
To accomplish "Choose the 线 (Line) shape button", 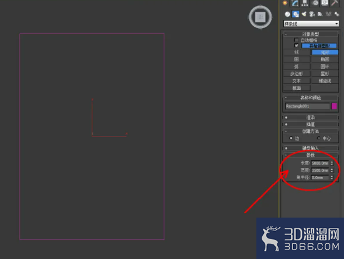I will click(297, 52).
